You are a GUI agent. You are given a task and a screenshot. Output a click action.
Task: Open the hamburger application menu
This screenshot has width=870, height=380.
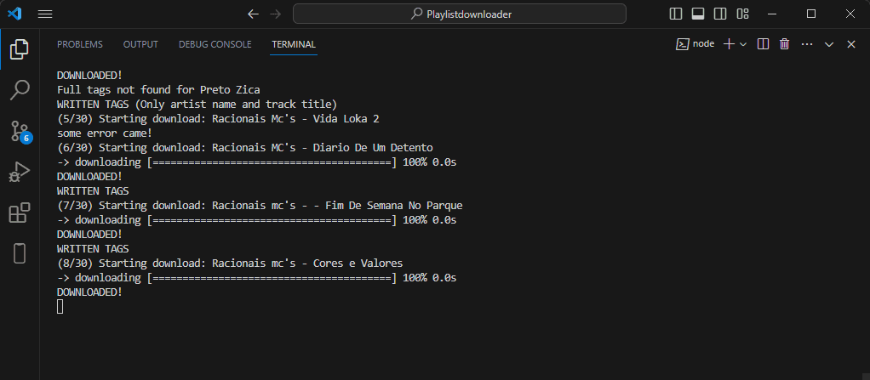tap(45, 14)
